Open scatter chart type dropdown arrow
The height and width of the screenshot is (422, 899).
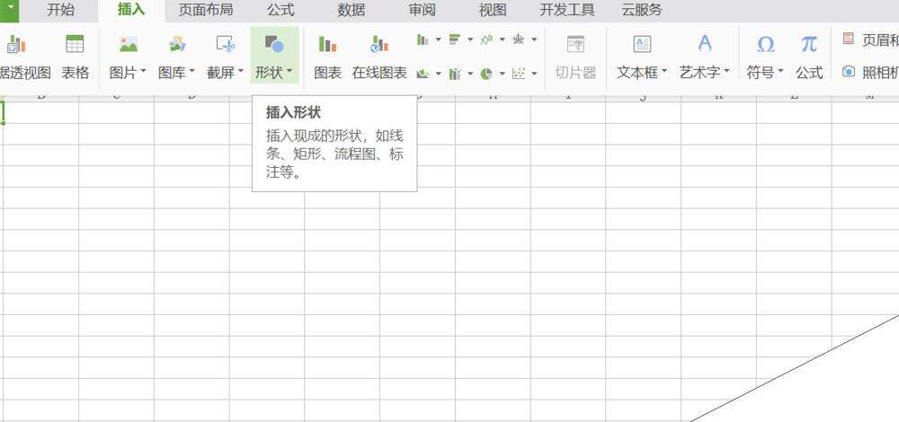click(x=534, y=74)
